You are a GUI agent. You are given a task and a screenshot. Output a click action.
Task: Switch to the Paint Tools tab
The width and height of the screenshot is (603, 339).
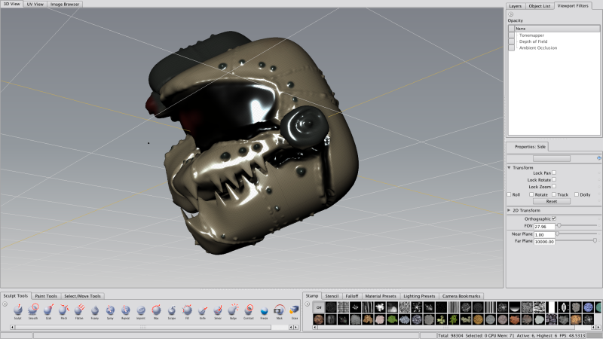46,296
